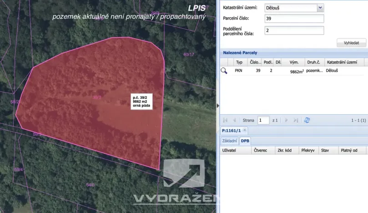368x213 pixels.
Task: Close the P:1161/1 tab
Action: tap(245, 130)
